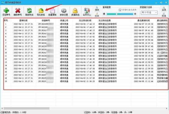Open the 会员中心 member center
This screenshot has height=114, width=169.
pos(87,12)
